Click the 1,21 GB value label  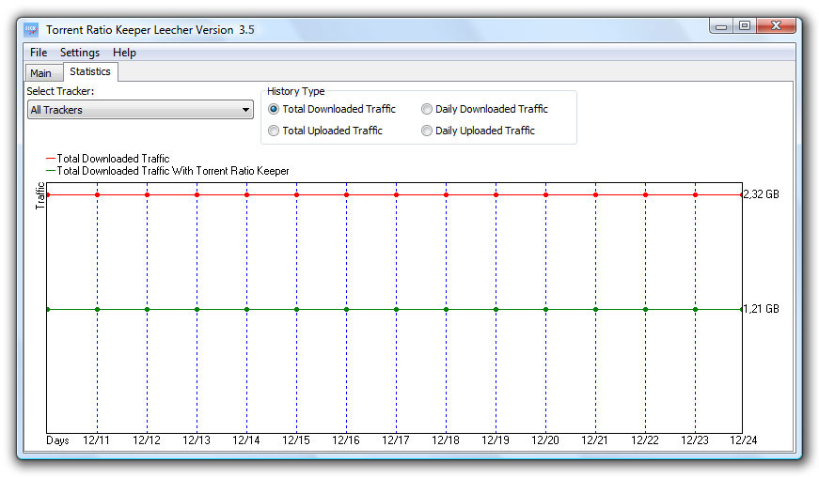(x=761, y=309)
